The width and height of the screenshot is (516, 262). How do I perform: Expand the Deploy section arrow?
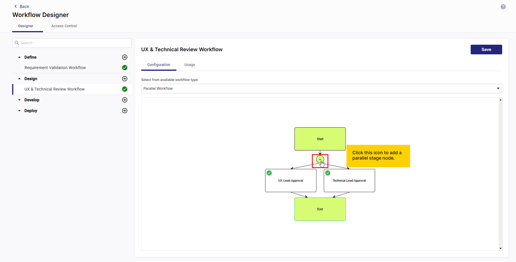(19, 111)
